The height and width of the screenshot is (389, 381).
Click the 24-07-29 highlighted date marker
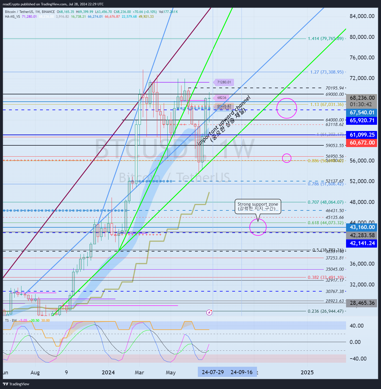[213, 372]
